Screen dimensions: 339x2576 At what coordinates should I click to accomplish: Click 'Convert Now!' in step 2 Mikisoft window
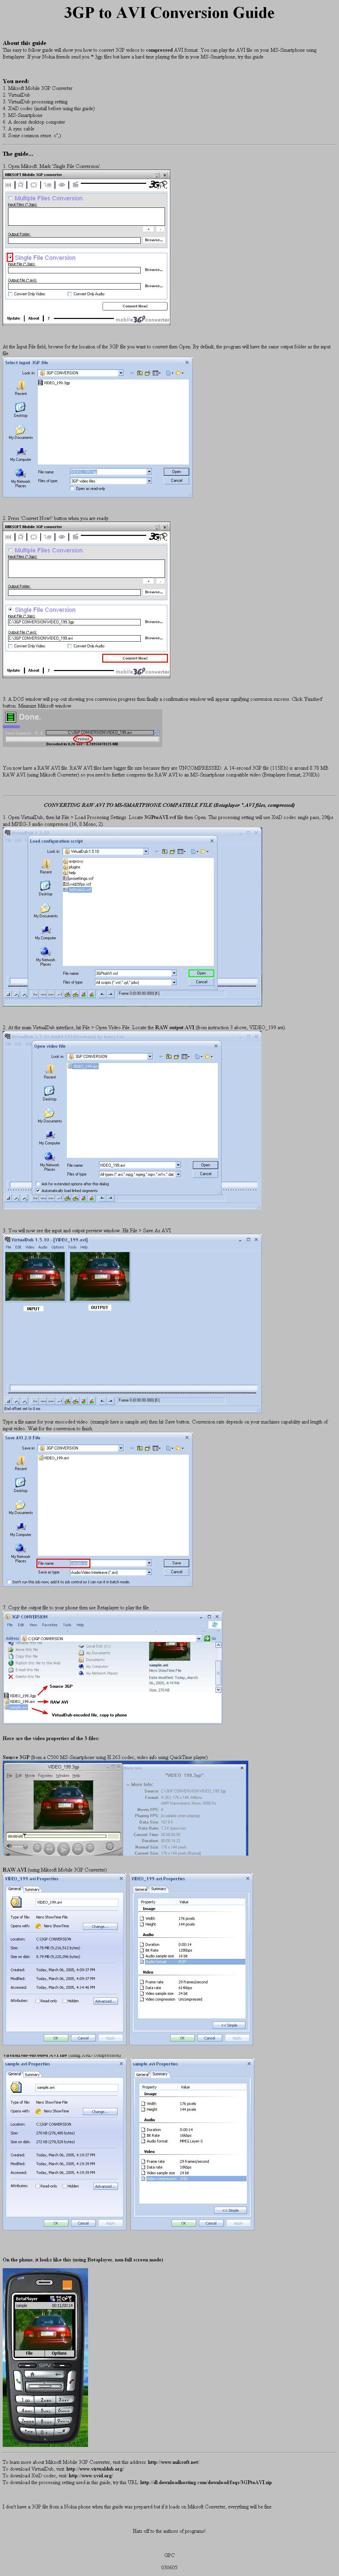pyautogui.click(x=135, y=658)
